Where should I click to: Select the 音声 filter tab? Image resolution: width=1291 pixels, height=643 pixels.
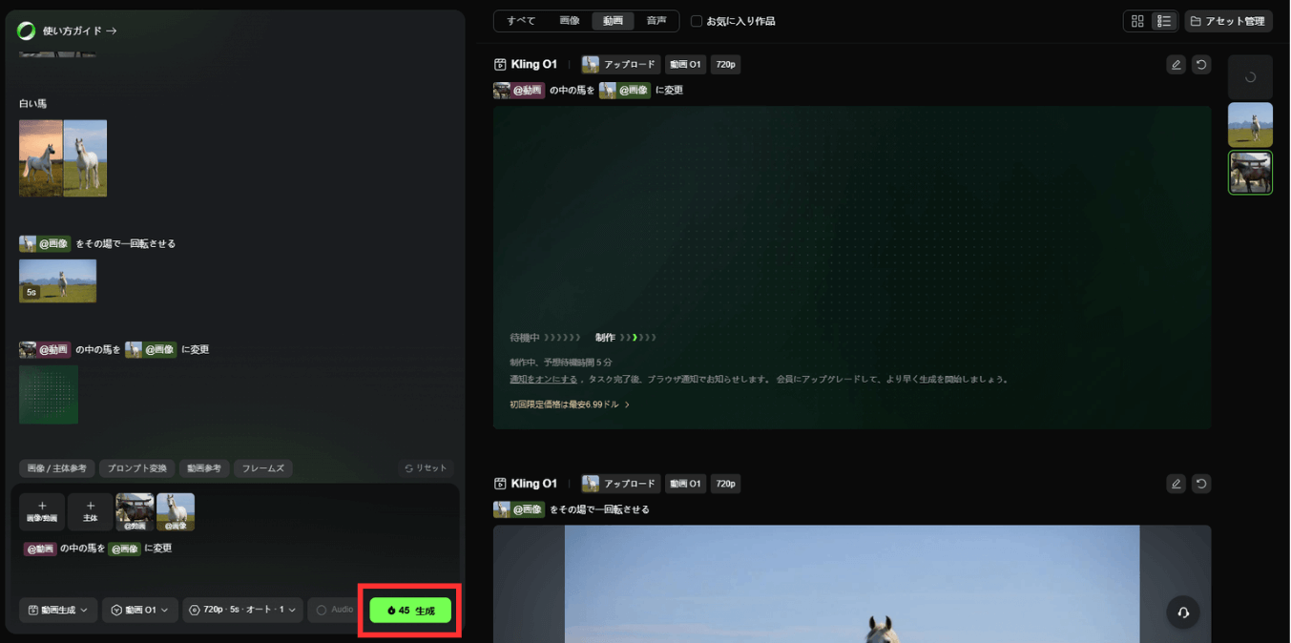(x=656, y=21)
